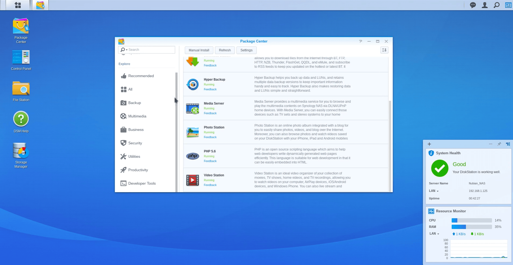Click the CPU usage bar
Viewport: 513px width, 265px height.
472,220
